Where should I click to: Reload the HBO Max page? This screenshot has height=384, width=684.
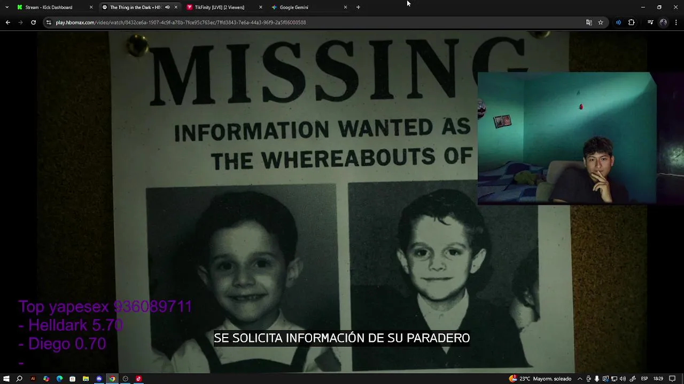point(33,22)
